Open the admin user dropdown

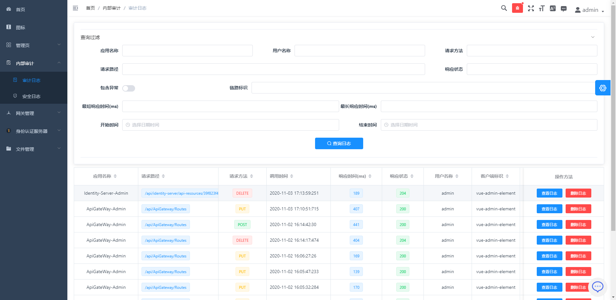(x=589, y=10)
